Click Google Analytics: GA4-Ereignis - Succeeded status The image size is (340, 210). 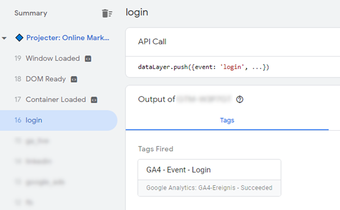pyautogui.click(x=209, y=188)
